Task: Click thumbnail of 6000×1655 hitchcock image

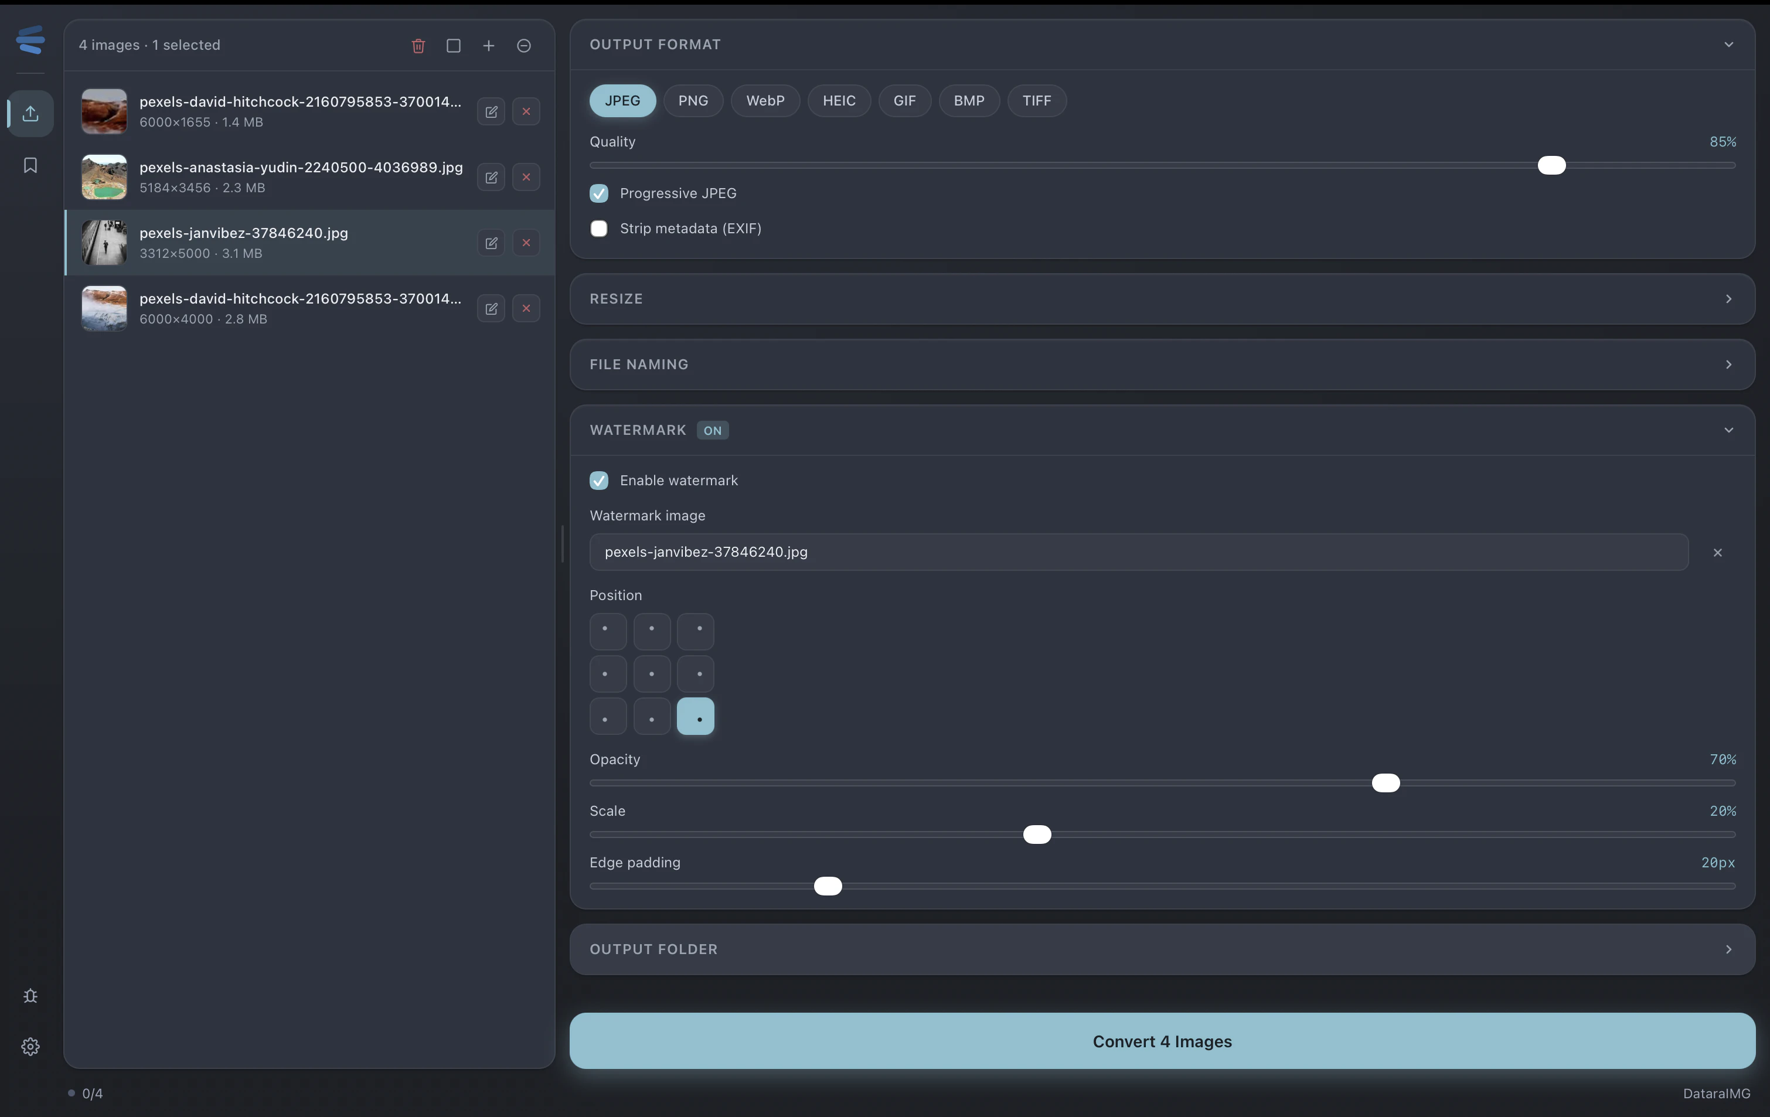Action: [104, 112]
